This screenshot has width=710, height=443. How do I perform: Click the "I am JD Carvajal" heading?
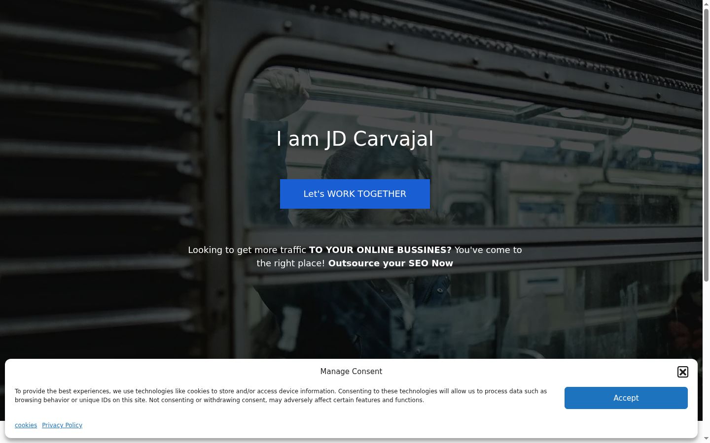pos(355,139)
